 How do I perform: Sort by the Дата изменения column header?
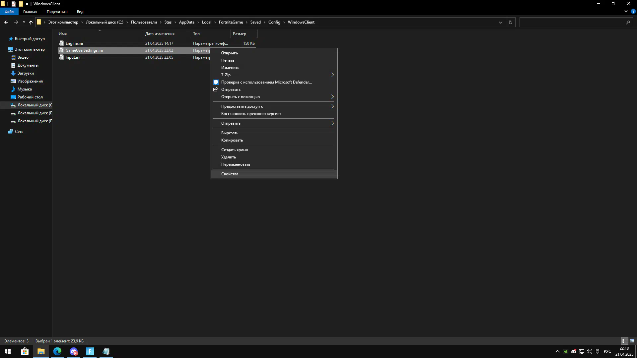pos(160,34)
